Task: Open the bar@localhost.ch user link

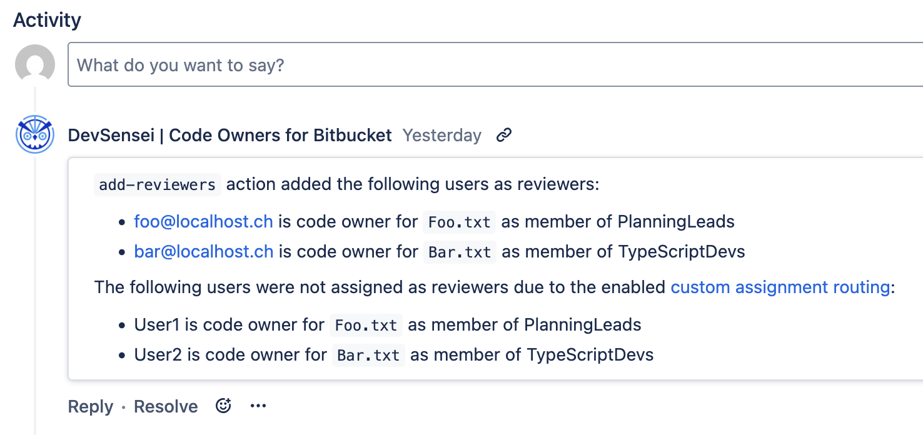Action: click(204, 251)
